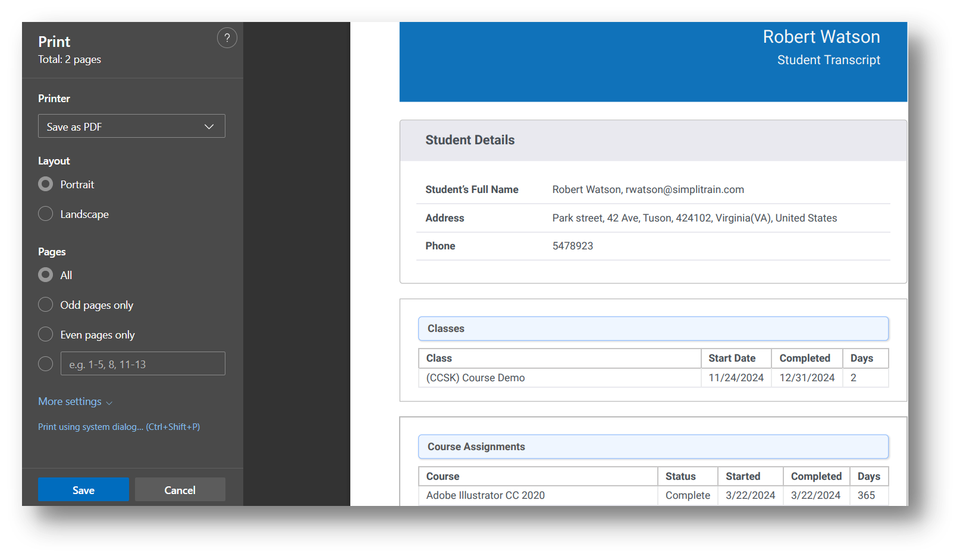Click the rwatson@simplitrain.com student name line
Viewport: 960px width, 557px height.
click(x=648, y=189)
